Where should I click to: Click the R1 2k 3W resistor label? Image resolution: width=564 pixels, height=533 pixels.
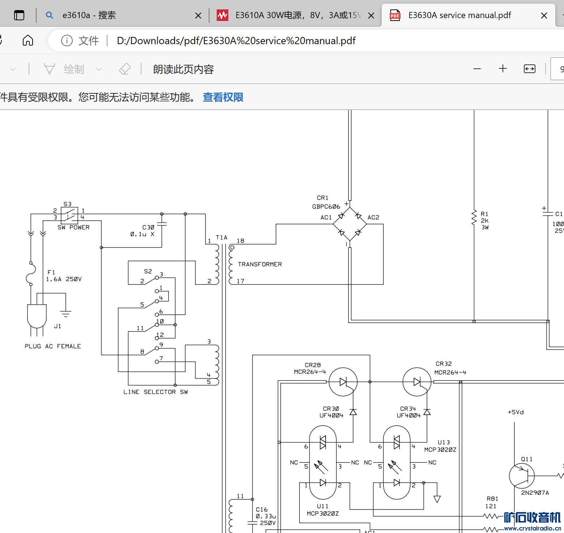pyautogui.click(x=485, y=221)
